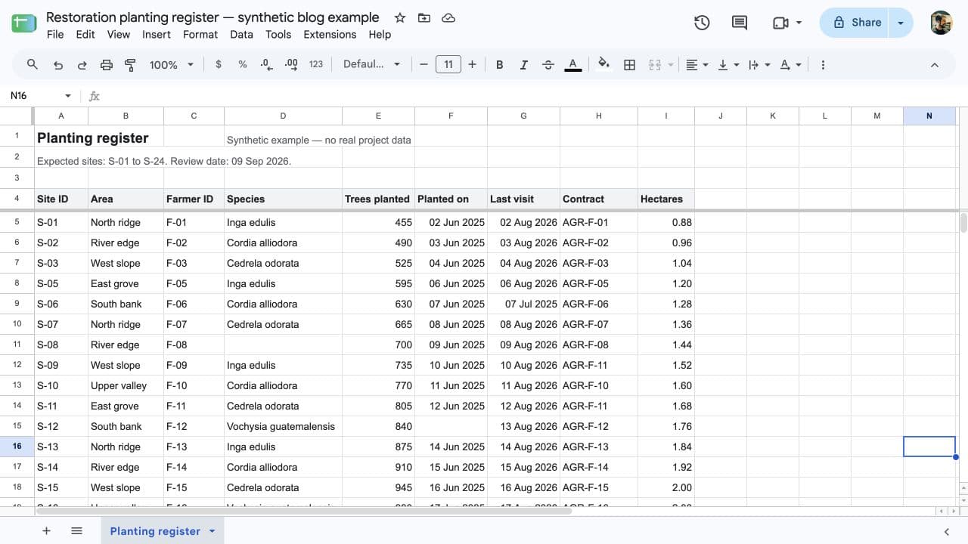Image resolution: width=968 pixels, height=544 pixels.
Task: Open the horizontal align dropdown
Action: pos(697,65)
